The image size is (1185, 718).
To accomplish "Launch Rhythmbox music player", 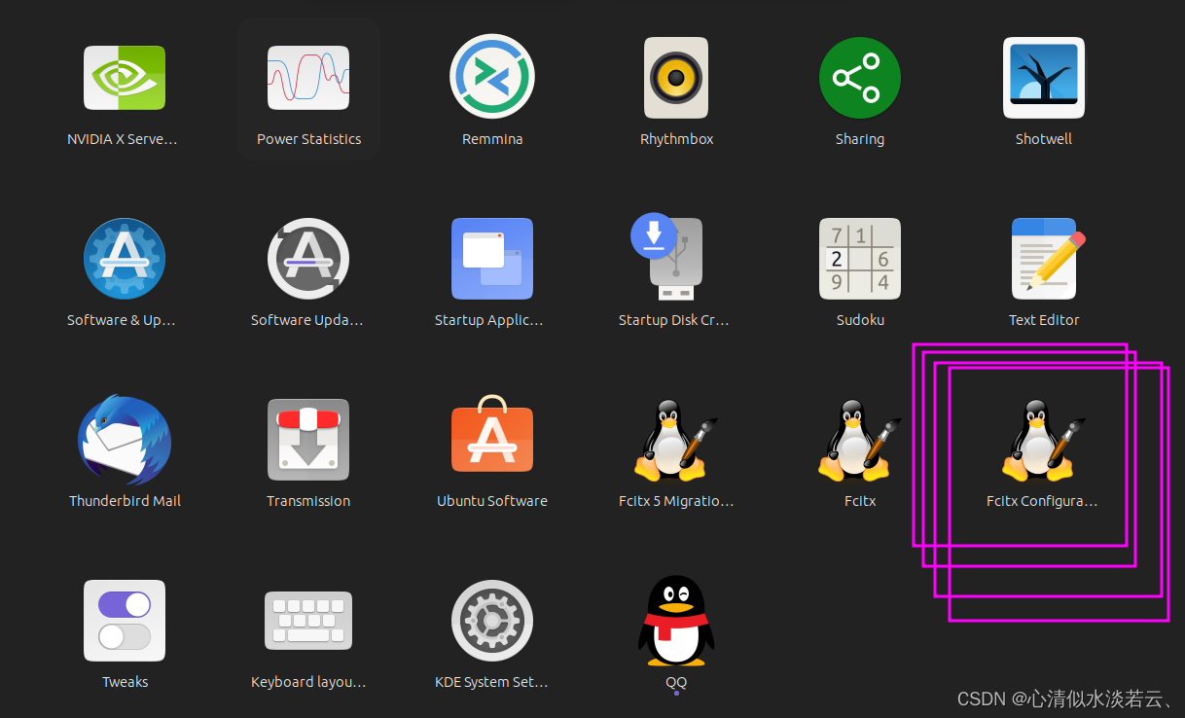I will coord(676,78).
